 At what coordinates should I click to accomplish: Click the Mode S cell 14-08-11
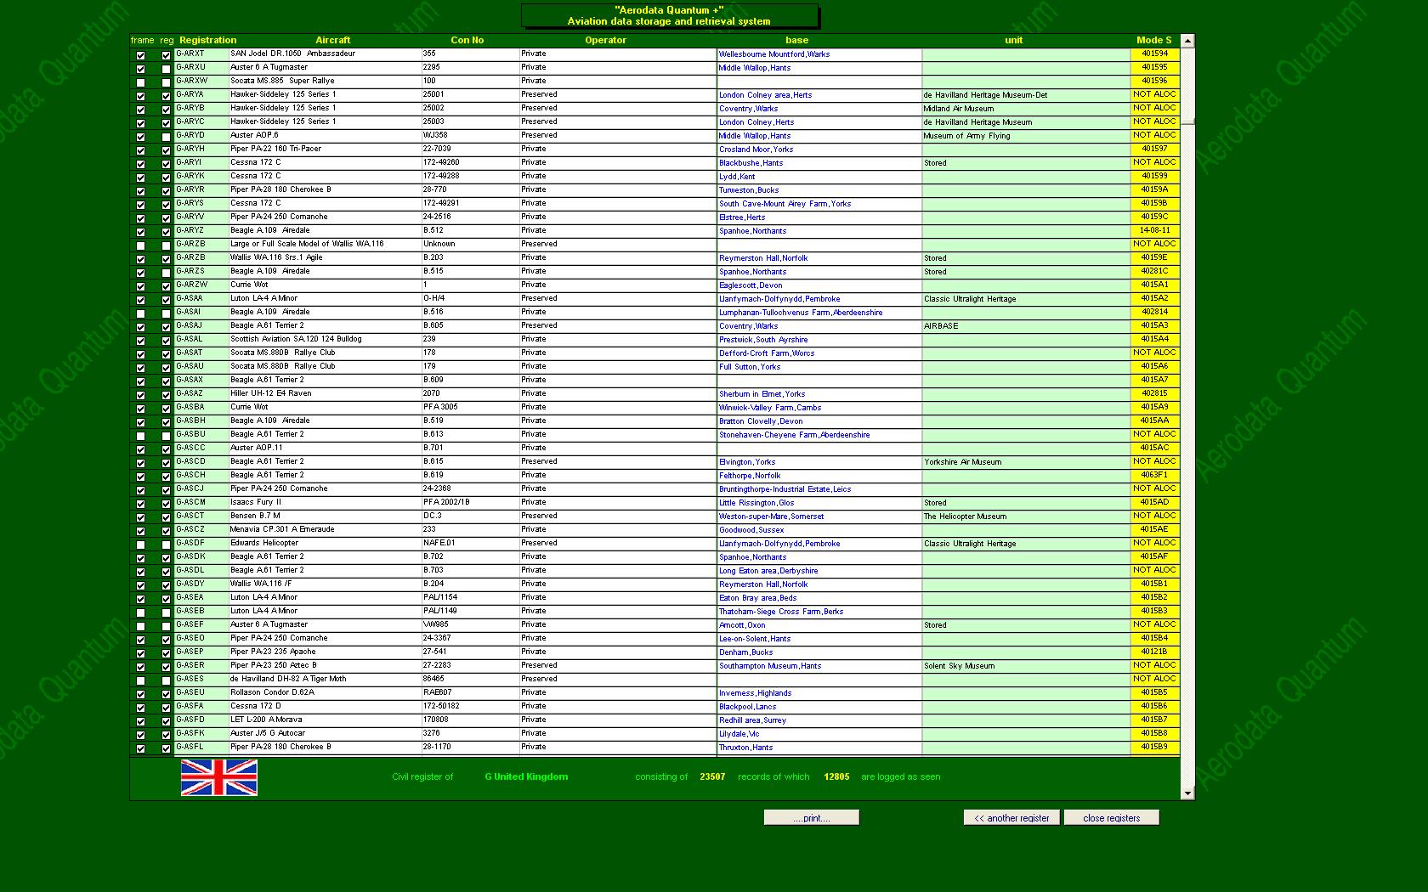(x=1154, y=230)
